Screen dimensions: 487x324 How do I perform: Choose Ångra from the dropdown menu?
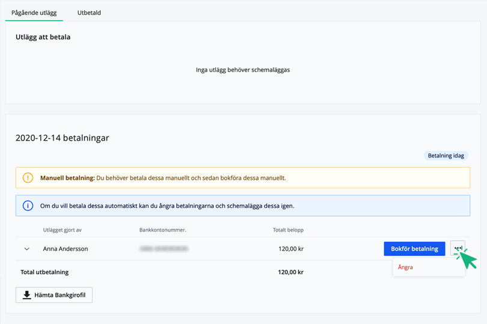(405, 267)
